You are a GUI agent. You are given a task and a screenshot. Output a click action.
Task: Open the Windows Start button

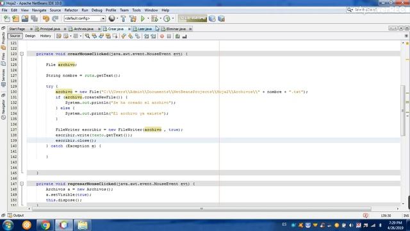point(8,225)
